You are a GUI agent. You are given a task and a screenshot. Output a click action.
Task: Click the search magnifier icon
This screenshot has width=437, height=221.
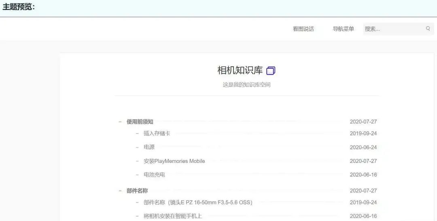428,28
